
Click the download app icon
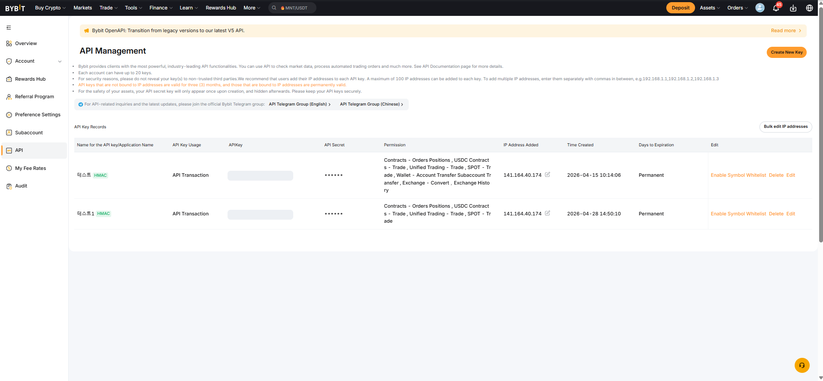tap(793, 8)
